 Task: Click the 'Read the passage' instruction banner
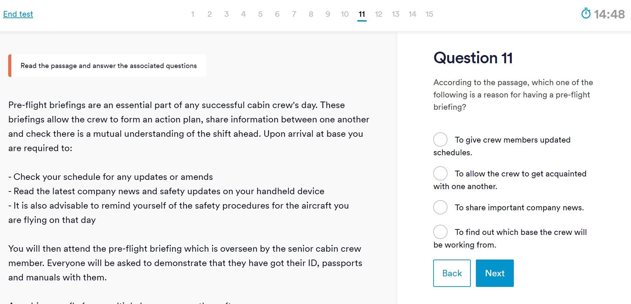point(108,66)
